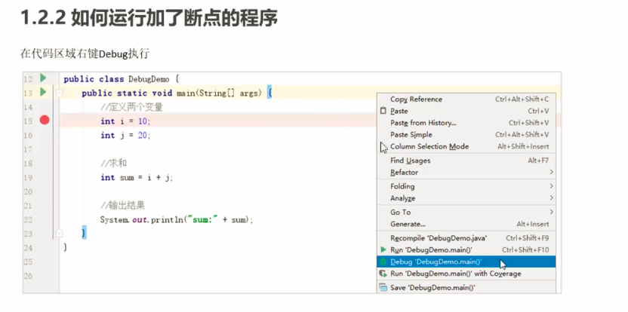Screen dimensions: 628x312
Task: Expand the Folding submenu
Action: pyautogui.click(x=466, y=186)
